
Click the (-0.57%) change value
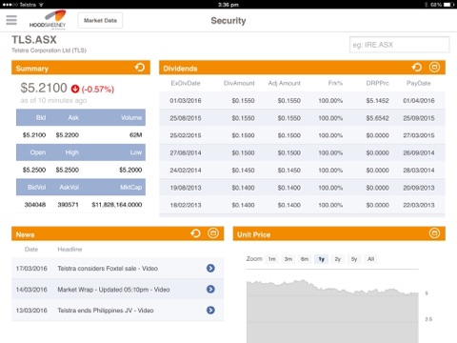tap(98, 90)
